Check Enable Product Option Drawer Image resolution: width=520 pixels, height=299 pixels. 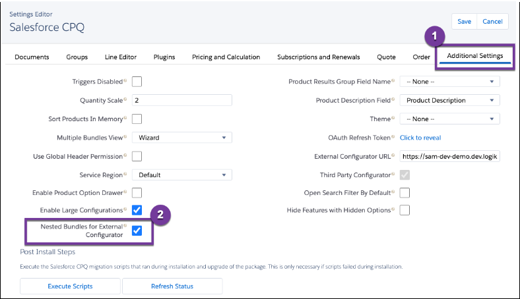tap(137, 193)
